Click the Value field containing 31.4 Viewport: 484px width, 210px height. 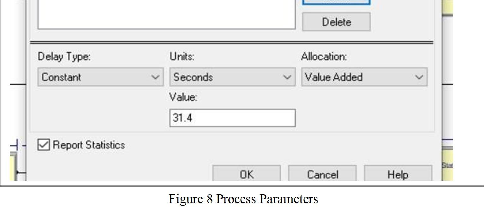click(x=232, y=118)
